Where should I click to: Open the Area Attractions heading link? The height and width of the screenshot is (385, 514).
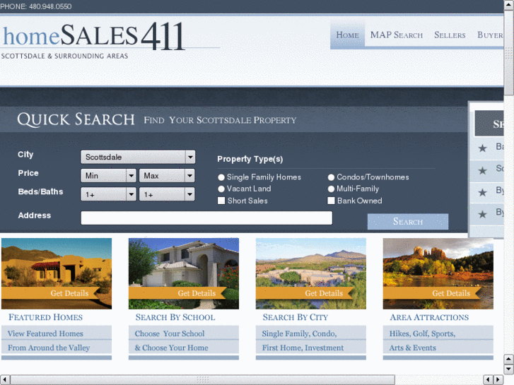tap(429, 317)
